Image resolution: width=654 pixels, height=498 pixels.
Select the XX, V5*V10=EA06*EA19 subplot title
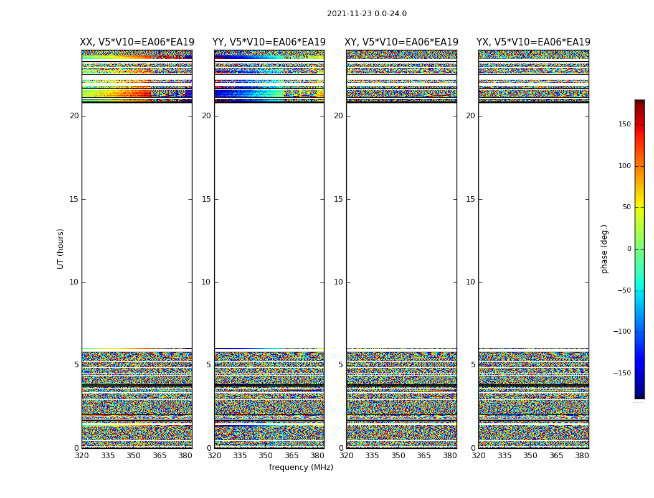(x=137, y=42)
